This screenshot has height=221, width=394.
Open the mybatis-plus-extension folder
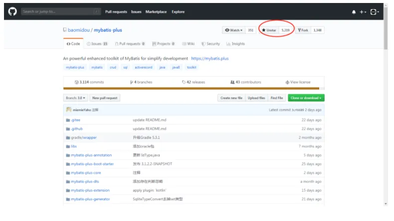[x=90, y=190]
